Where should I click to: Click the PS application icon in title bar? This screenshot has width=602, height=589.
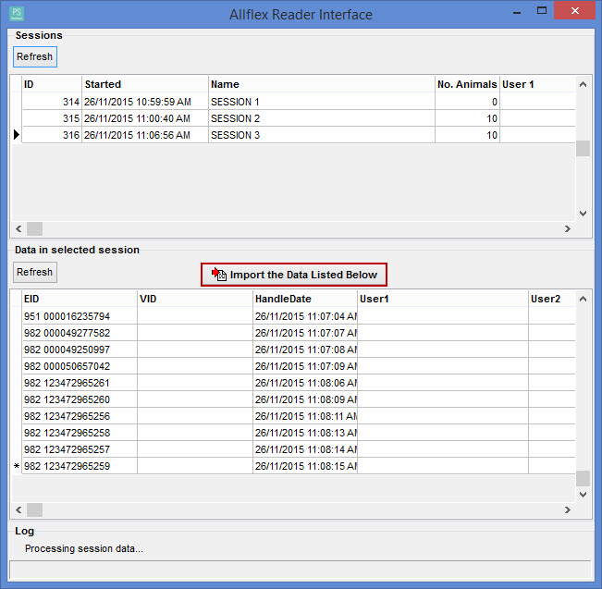coord(17,14)
